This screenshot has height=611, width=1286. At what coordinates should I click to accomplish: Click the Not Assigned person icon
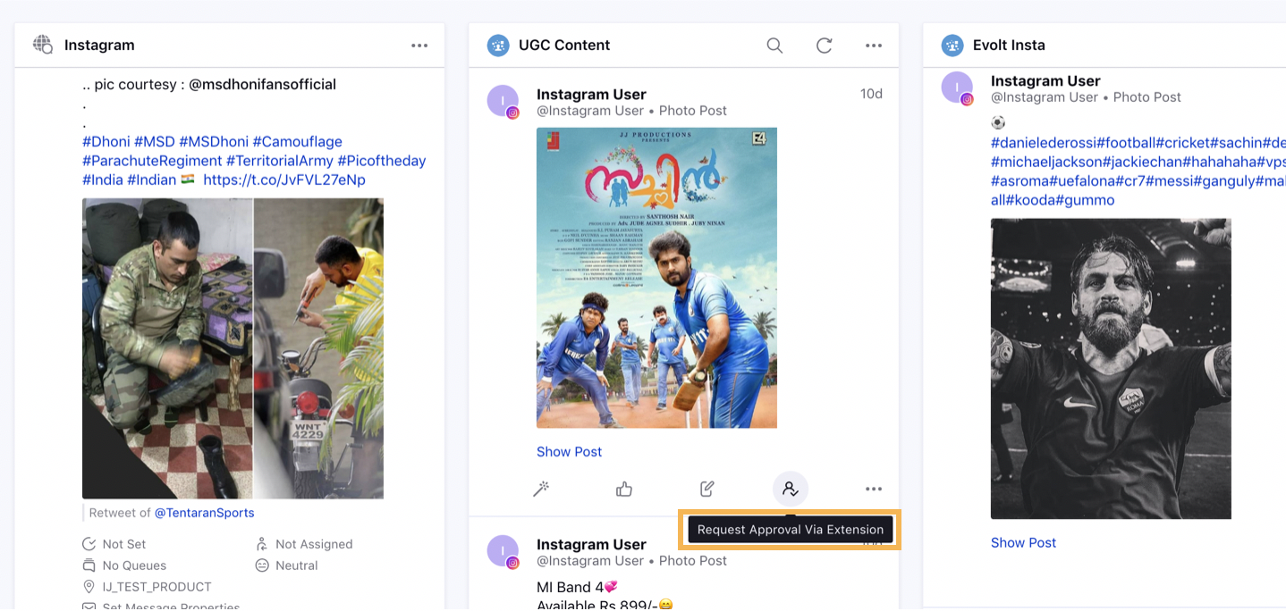point(262,544)
